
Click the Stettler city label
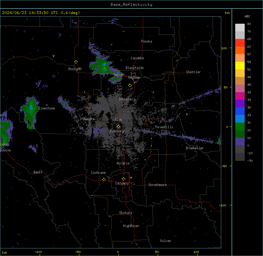pos(193,72)
